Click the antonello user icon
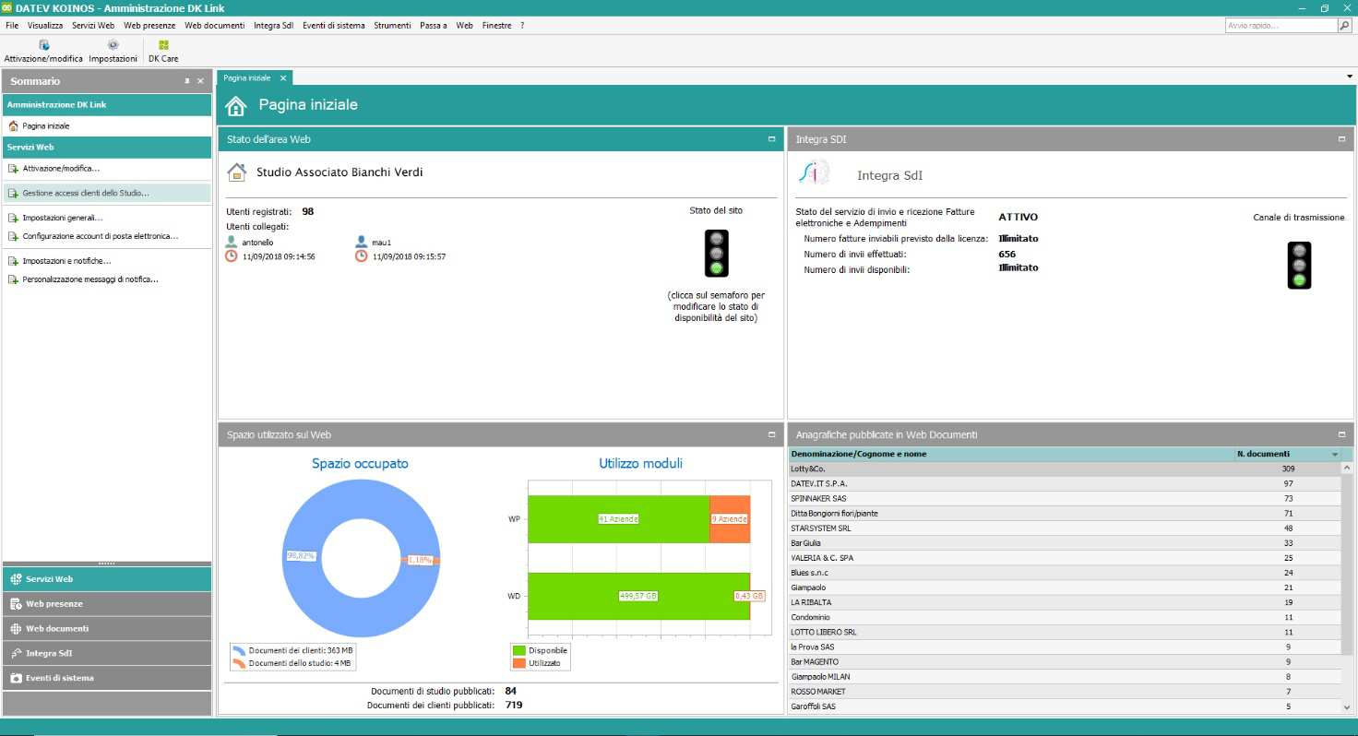The width and height of the screenshot is (1358, 736). (232, 242)
